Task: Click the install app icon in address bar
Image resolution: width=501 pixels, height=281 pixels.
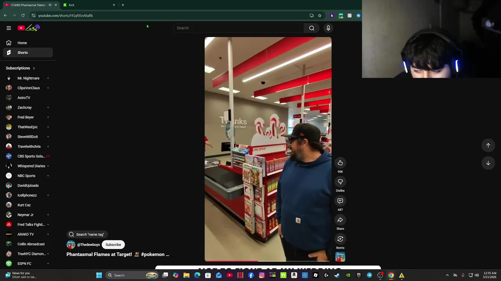Action: [x=312, y=16]
